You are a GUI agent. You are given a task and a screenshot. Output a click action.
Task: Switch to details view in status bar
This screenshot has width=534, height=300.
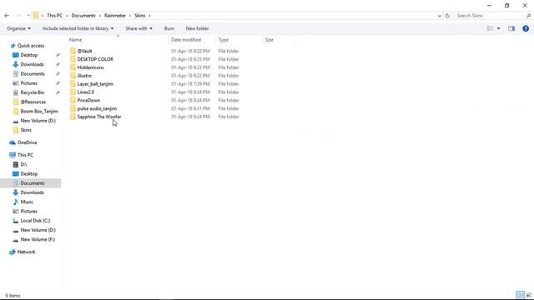[520, 295]
